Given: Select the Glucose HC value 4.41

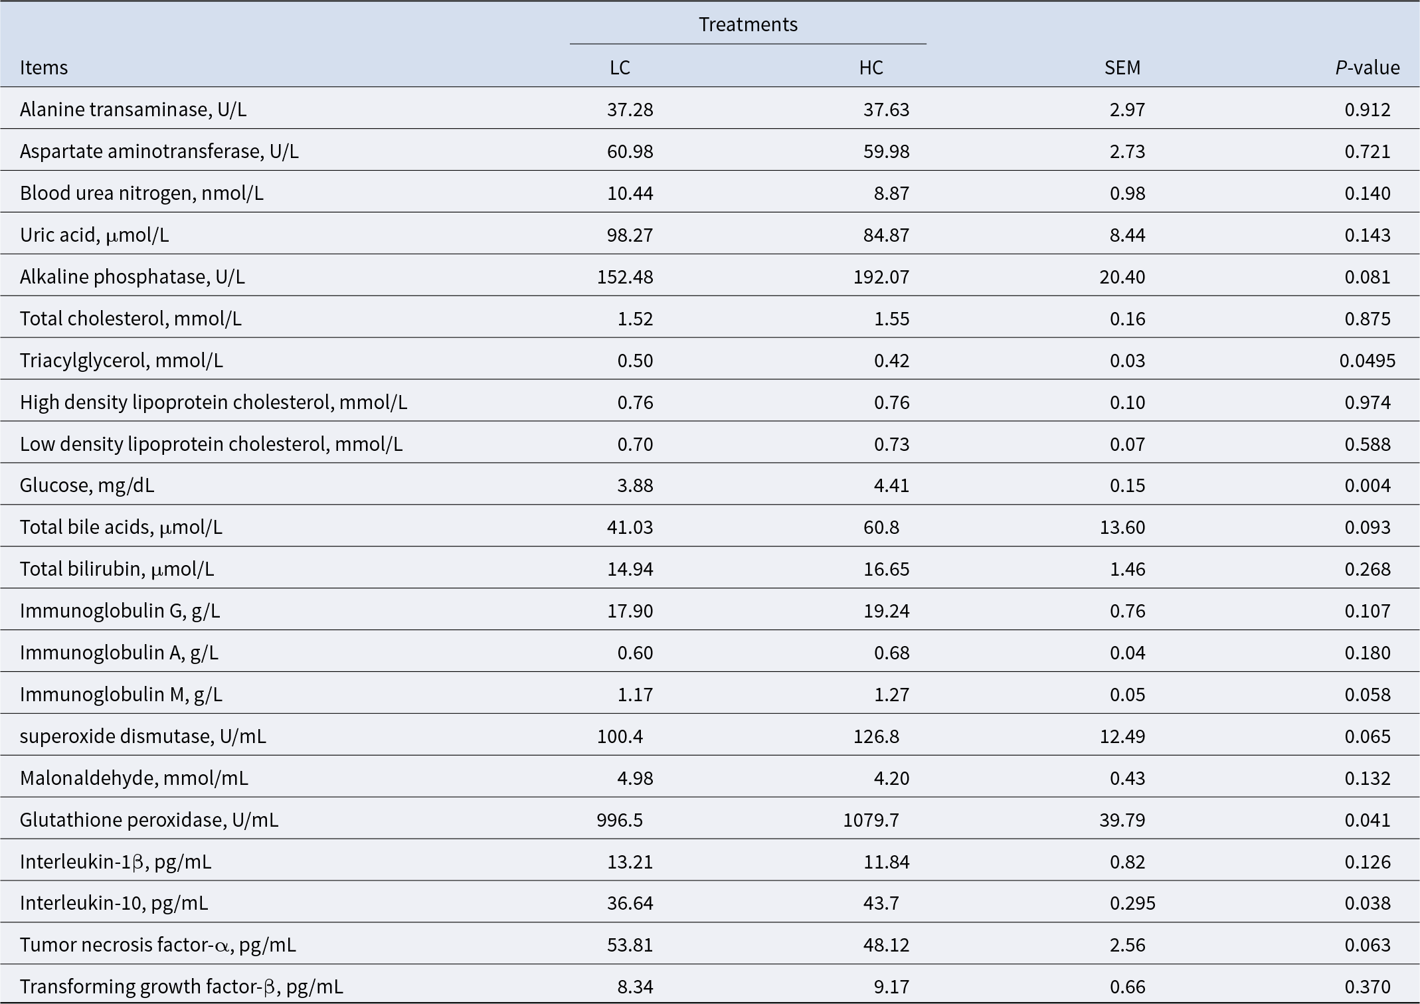Looking at the screenshot, I should [x=891, y=485].
